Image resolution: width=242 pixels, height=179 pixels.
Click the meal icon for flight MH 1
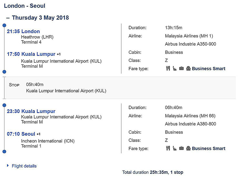tap(168, 69)
